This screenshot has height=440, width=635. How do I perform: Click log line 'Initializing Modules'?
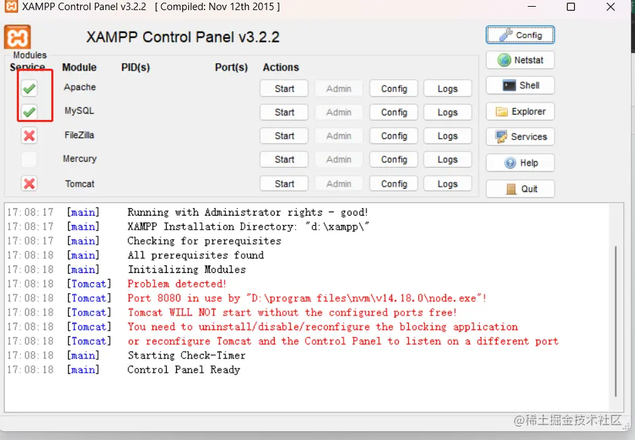(x=187, y=270)
